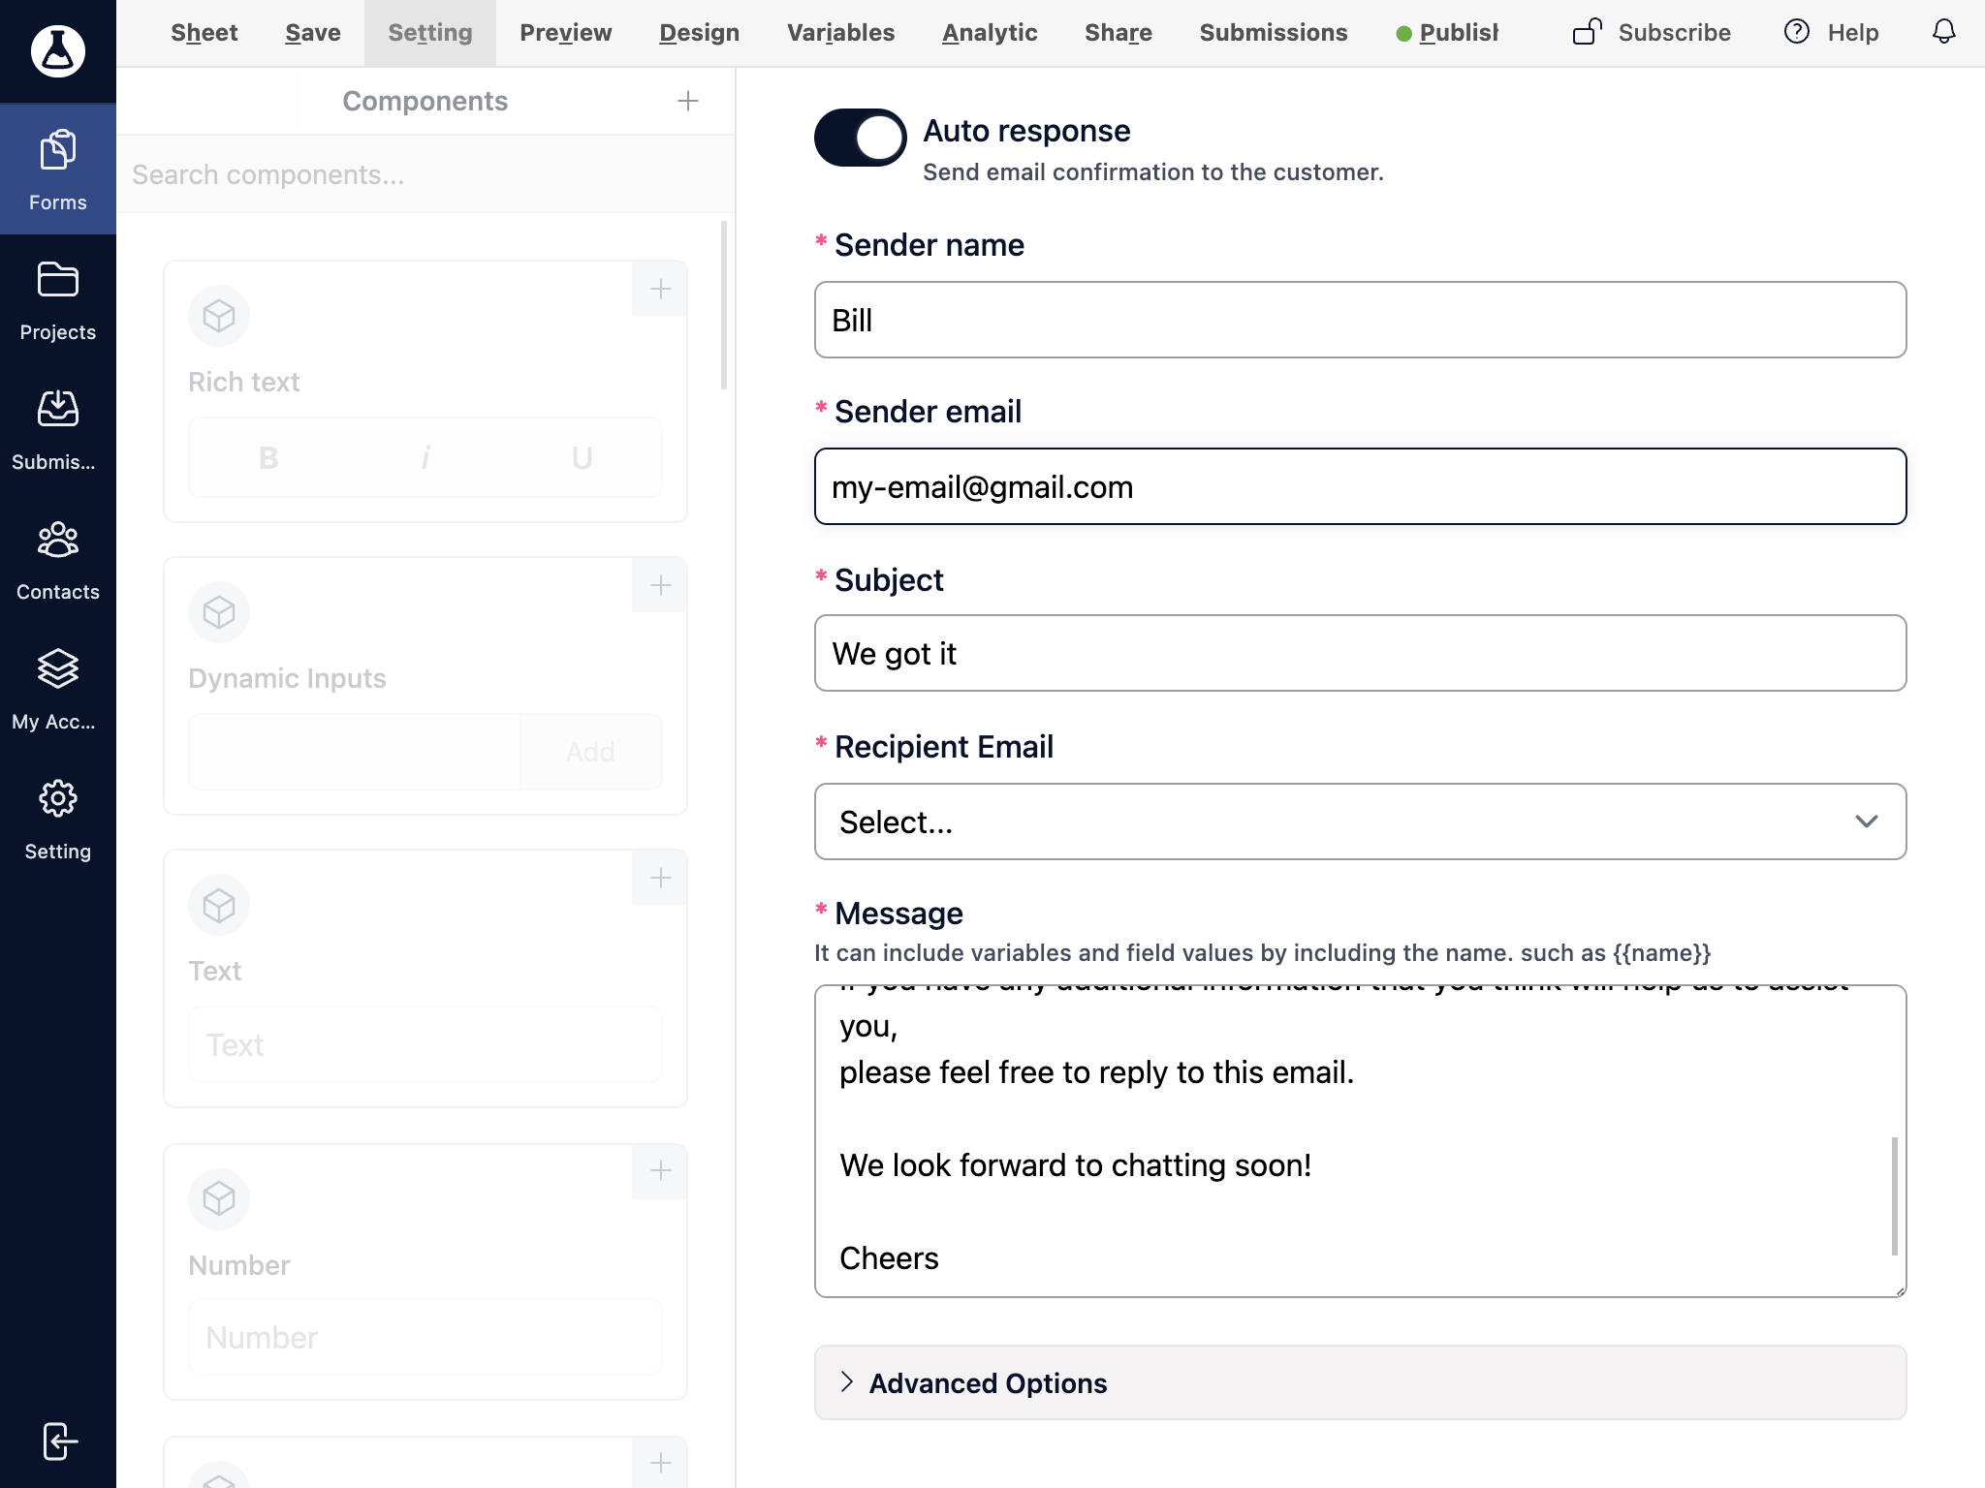
Task: Select the top Setting tab
Action: 429,33
